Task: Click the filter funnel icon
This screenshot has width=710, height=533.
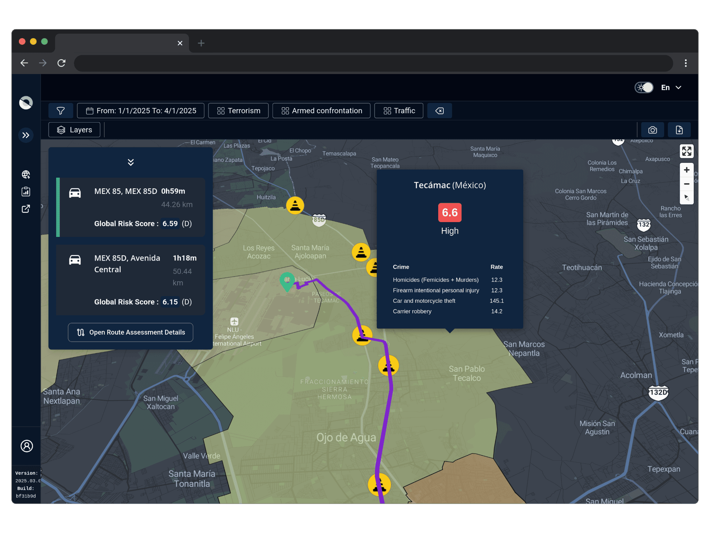Action: pos(61,111)
